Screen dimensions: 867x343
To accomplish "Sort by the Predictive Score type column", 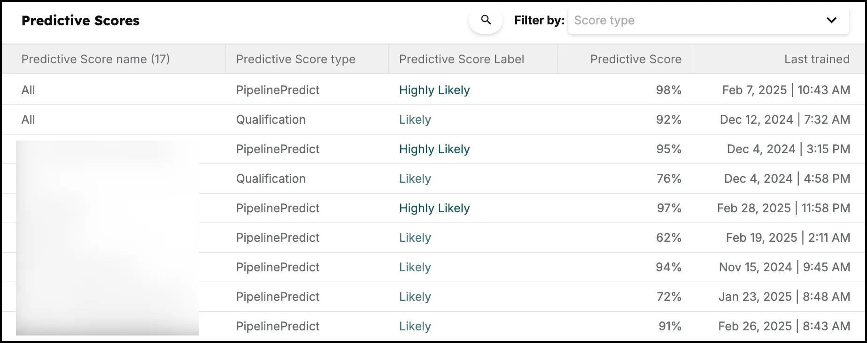I will tap(295, 59).
